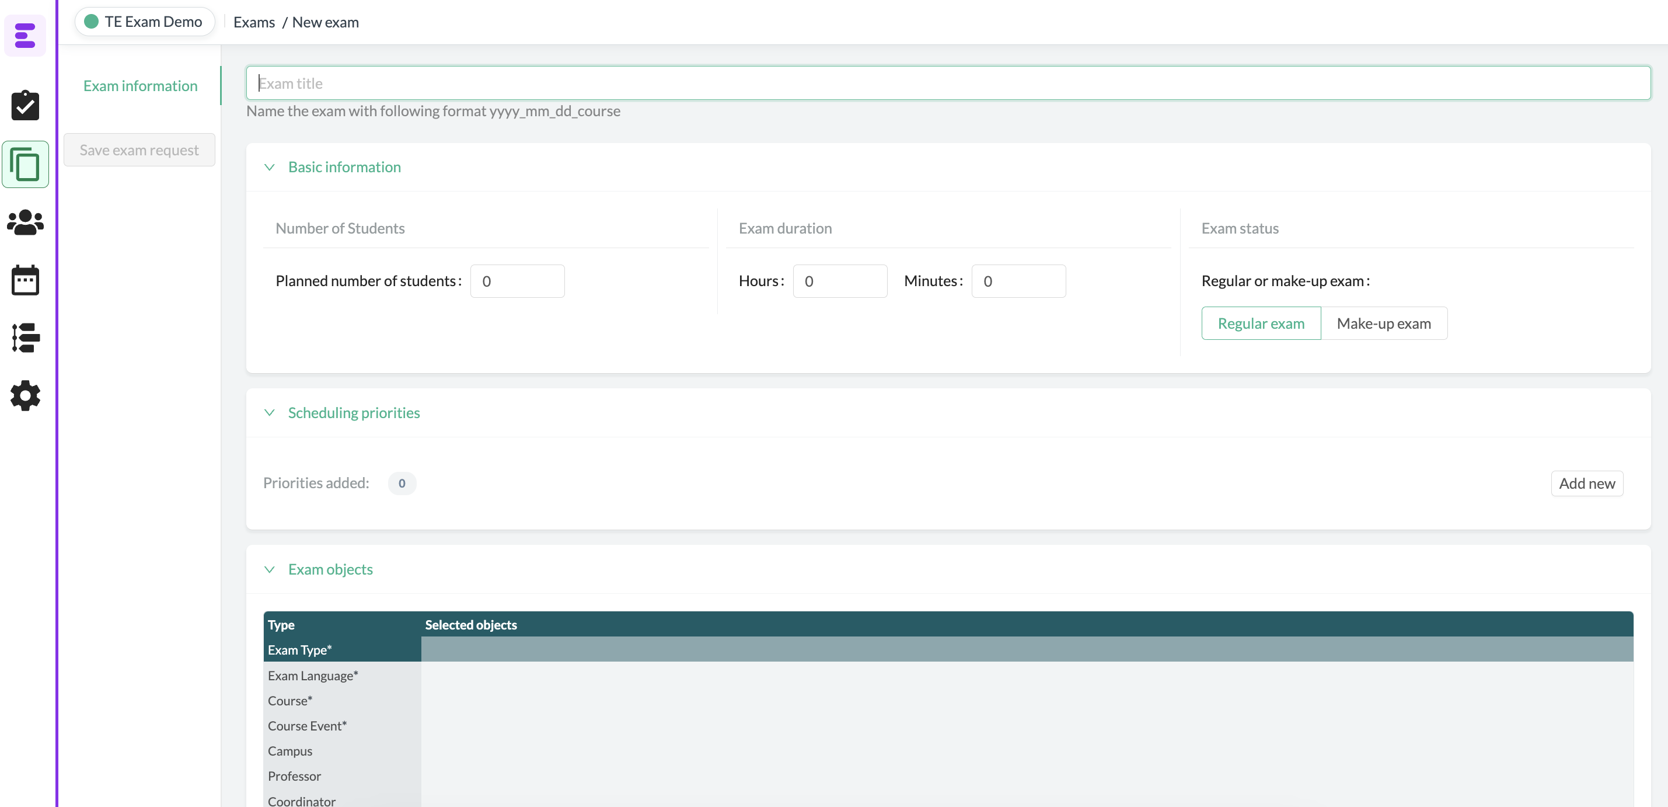Screen dimensions: 1668x807
Task: Collapse the Exam objects section
Action: pos(270,569)
